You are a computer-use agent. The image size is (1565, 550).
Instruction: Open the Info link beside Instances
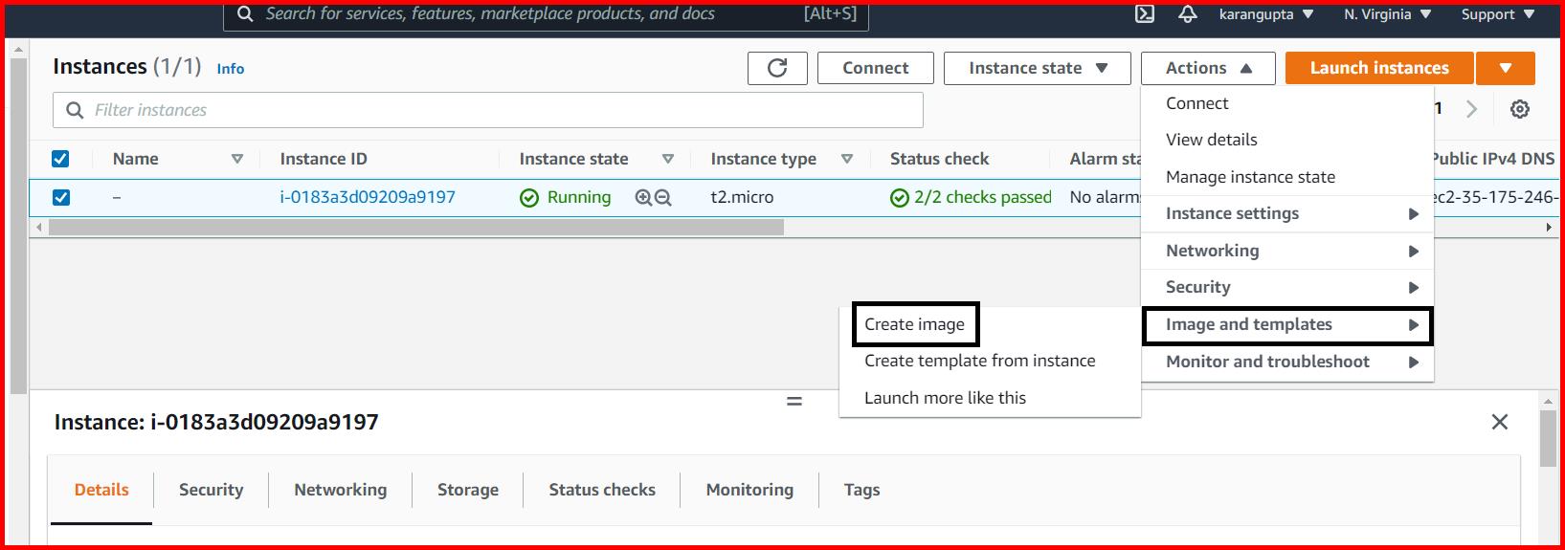pos(231,69)
